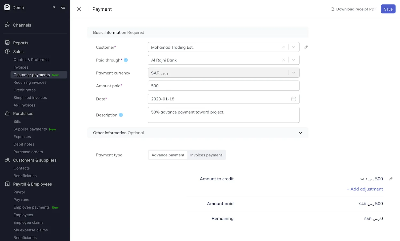The image size is (400, 241).
Task: Click the blue info icon beside Paid through
Action: (x=126, y=60)
